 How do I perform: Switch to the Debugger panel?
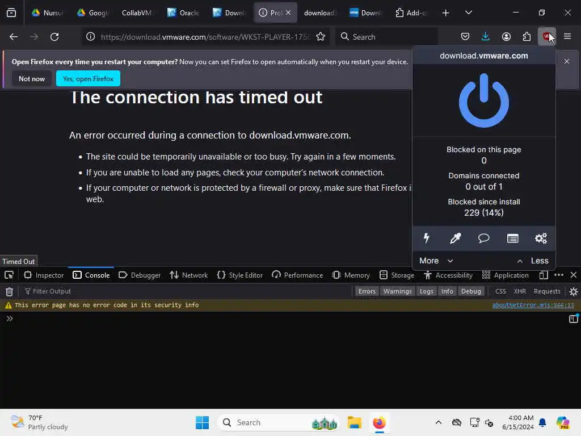(x=140, y=275)
